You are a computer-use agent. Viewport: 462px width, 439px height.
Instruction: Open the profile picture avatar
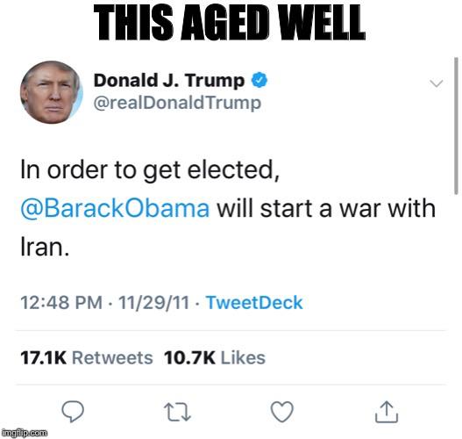click(52, 92)
